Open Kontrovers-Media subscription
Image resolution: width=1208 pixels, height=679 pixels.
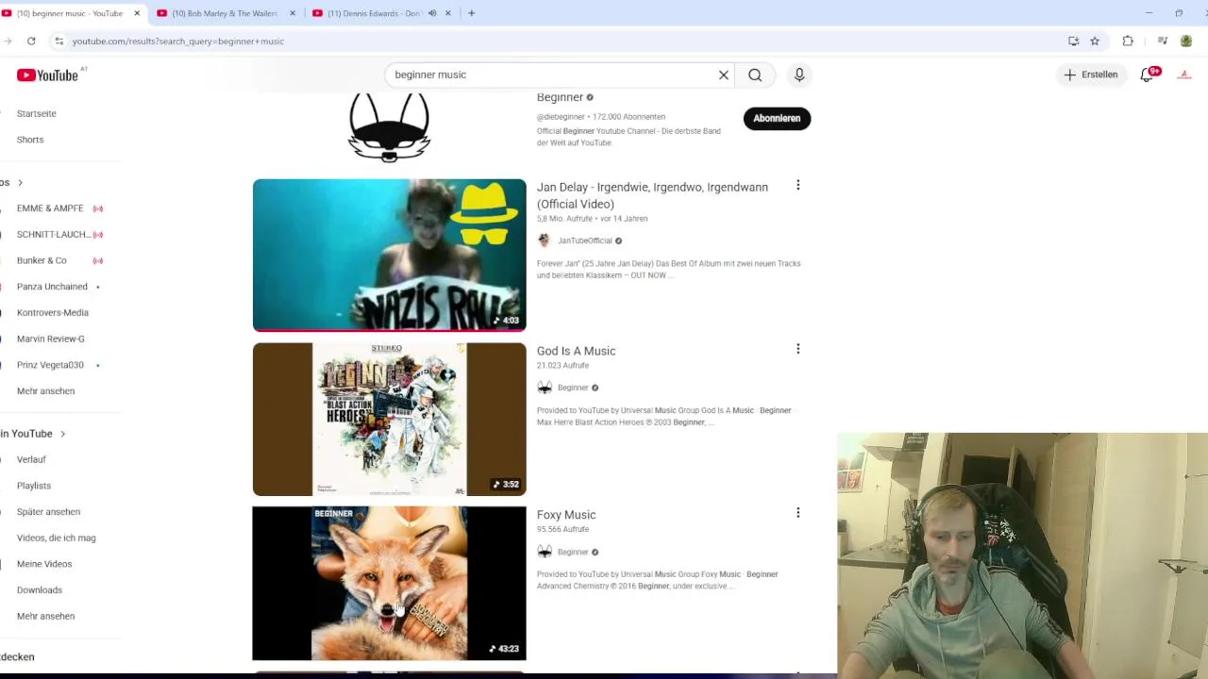pyautogui.click(x=53, y=312)
